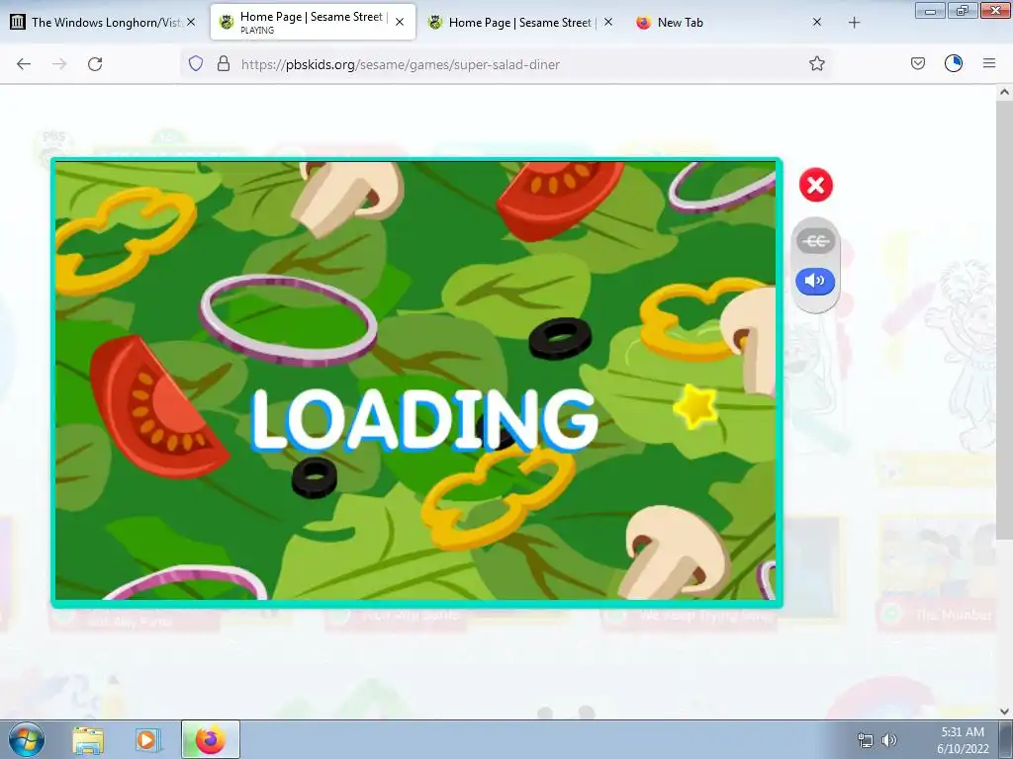Mute the game sound with blue speaker button
Viewport: 1013px width, 759px height.
point(815,281)
